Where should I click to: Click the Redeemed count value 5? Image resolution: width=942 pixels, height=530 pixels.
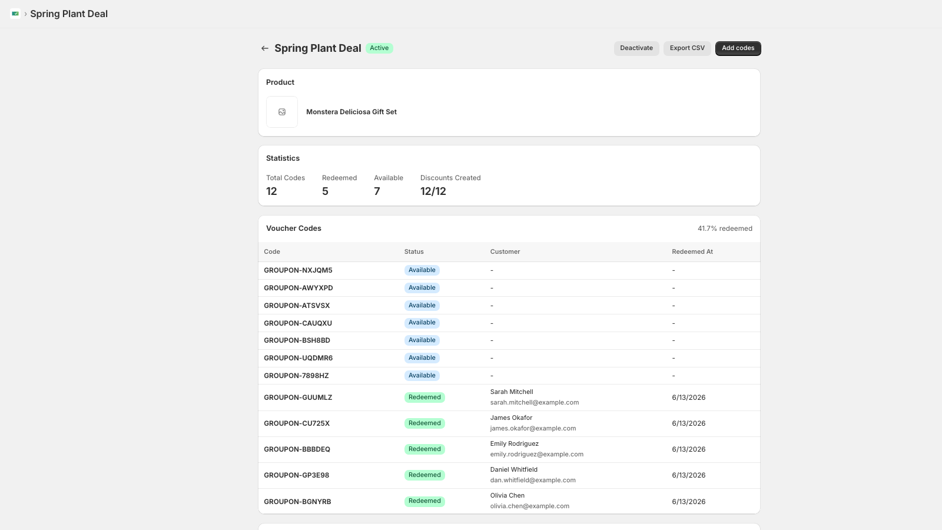pos(325,191)
